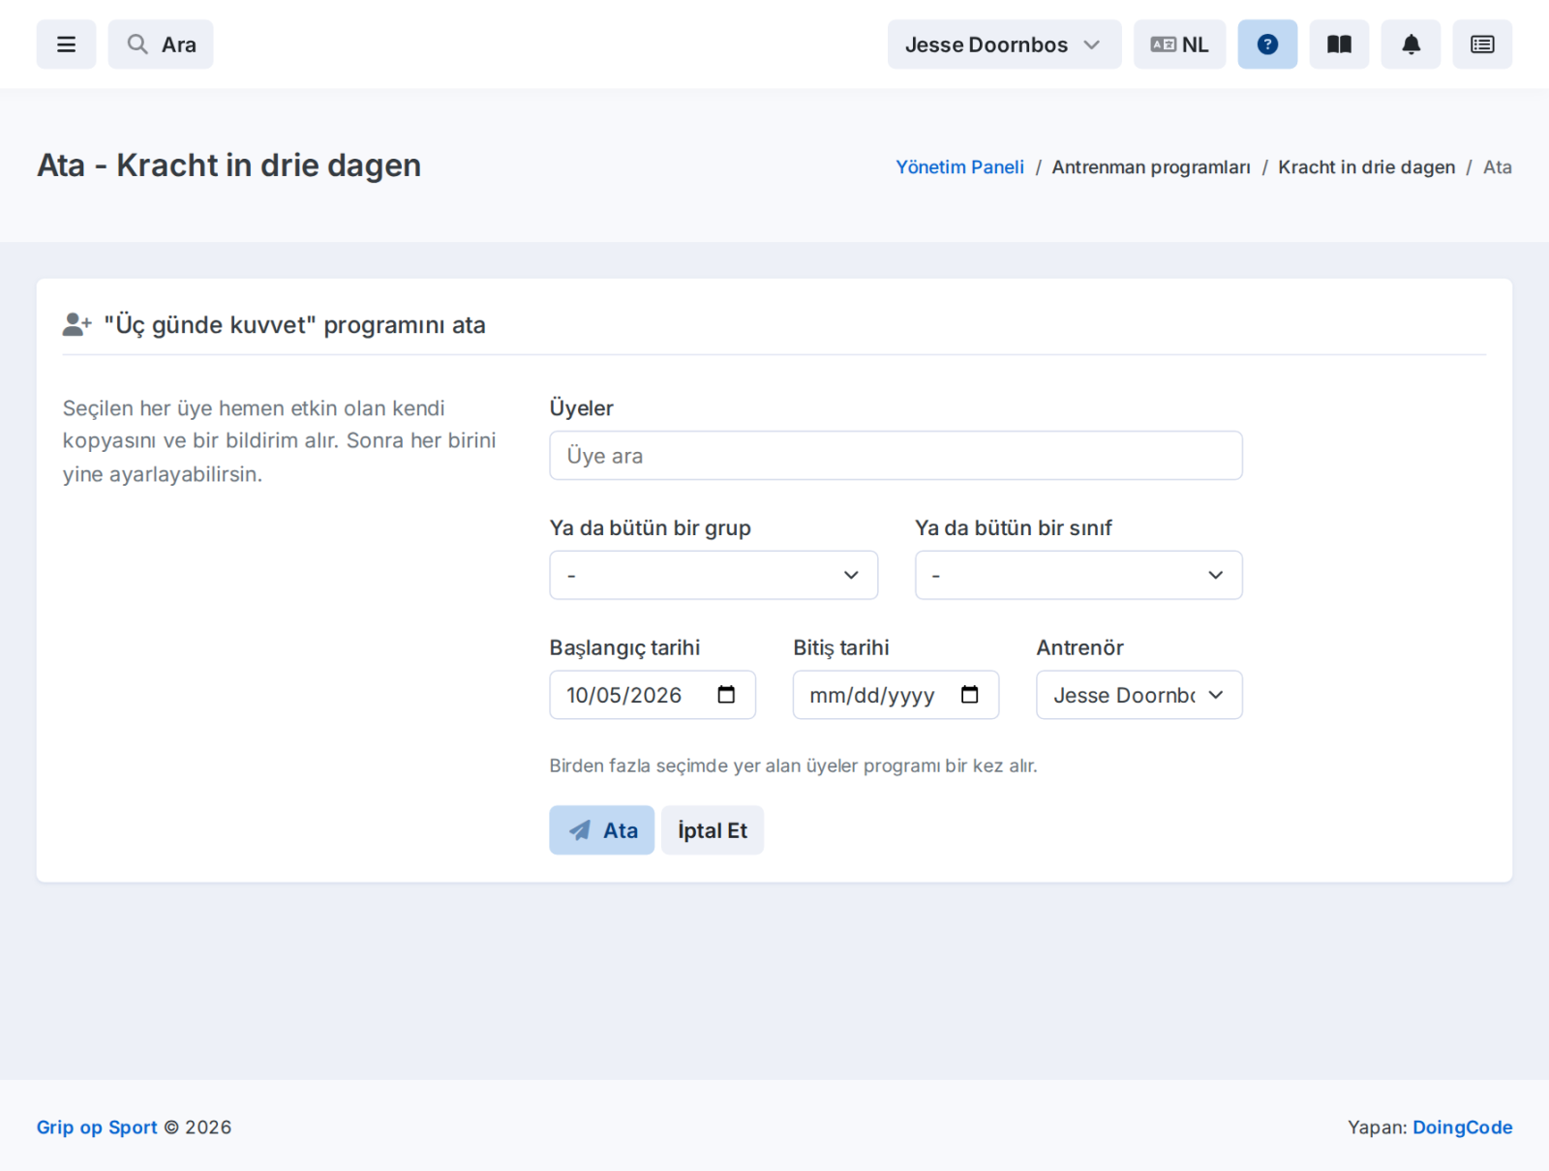Go to Yönetim Paneli breadcrumb
This screenshot has height=1171, width=1549.
pos(959,167)
